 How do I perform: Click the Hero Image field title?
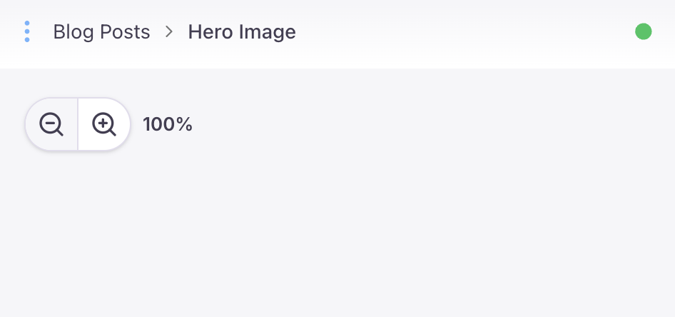[x=241, y=32]
